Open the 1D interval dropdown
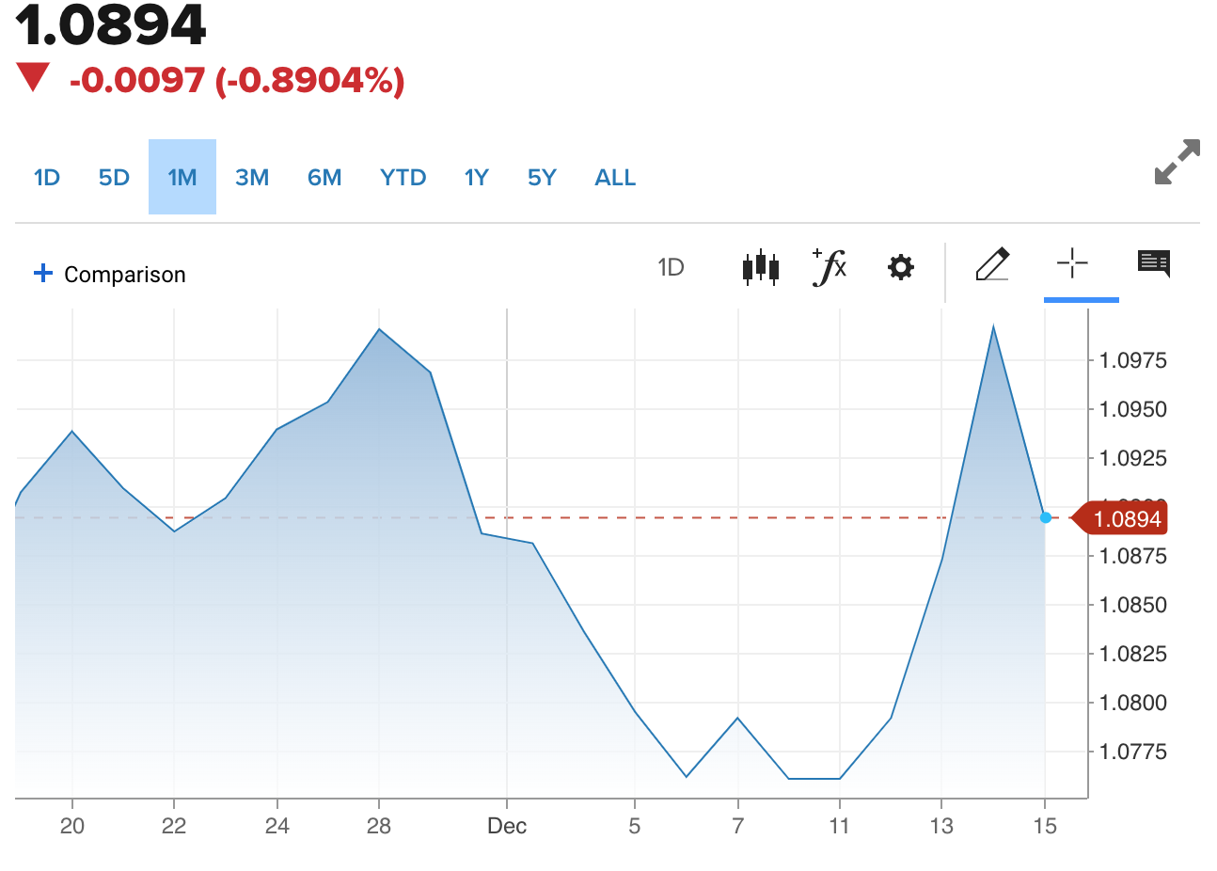1217x871 pixels. (x=671, y=268)
